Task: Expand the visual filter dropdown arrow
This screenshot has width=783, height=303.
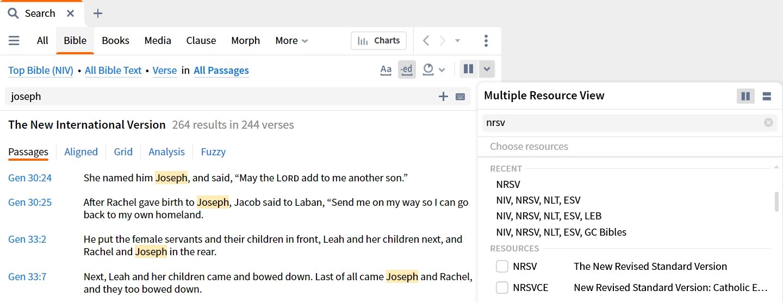Action: coord(442,70)
